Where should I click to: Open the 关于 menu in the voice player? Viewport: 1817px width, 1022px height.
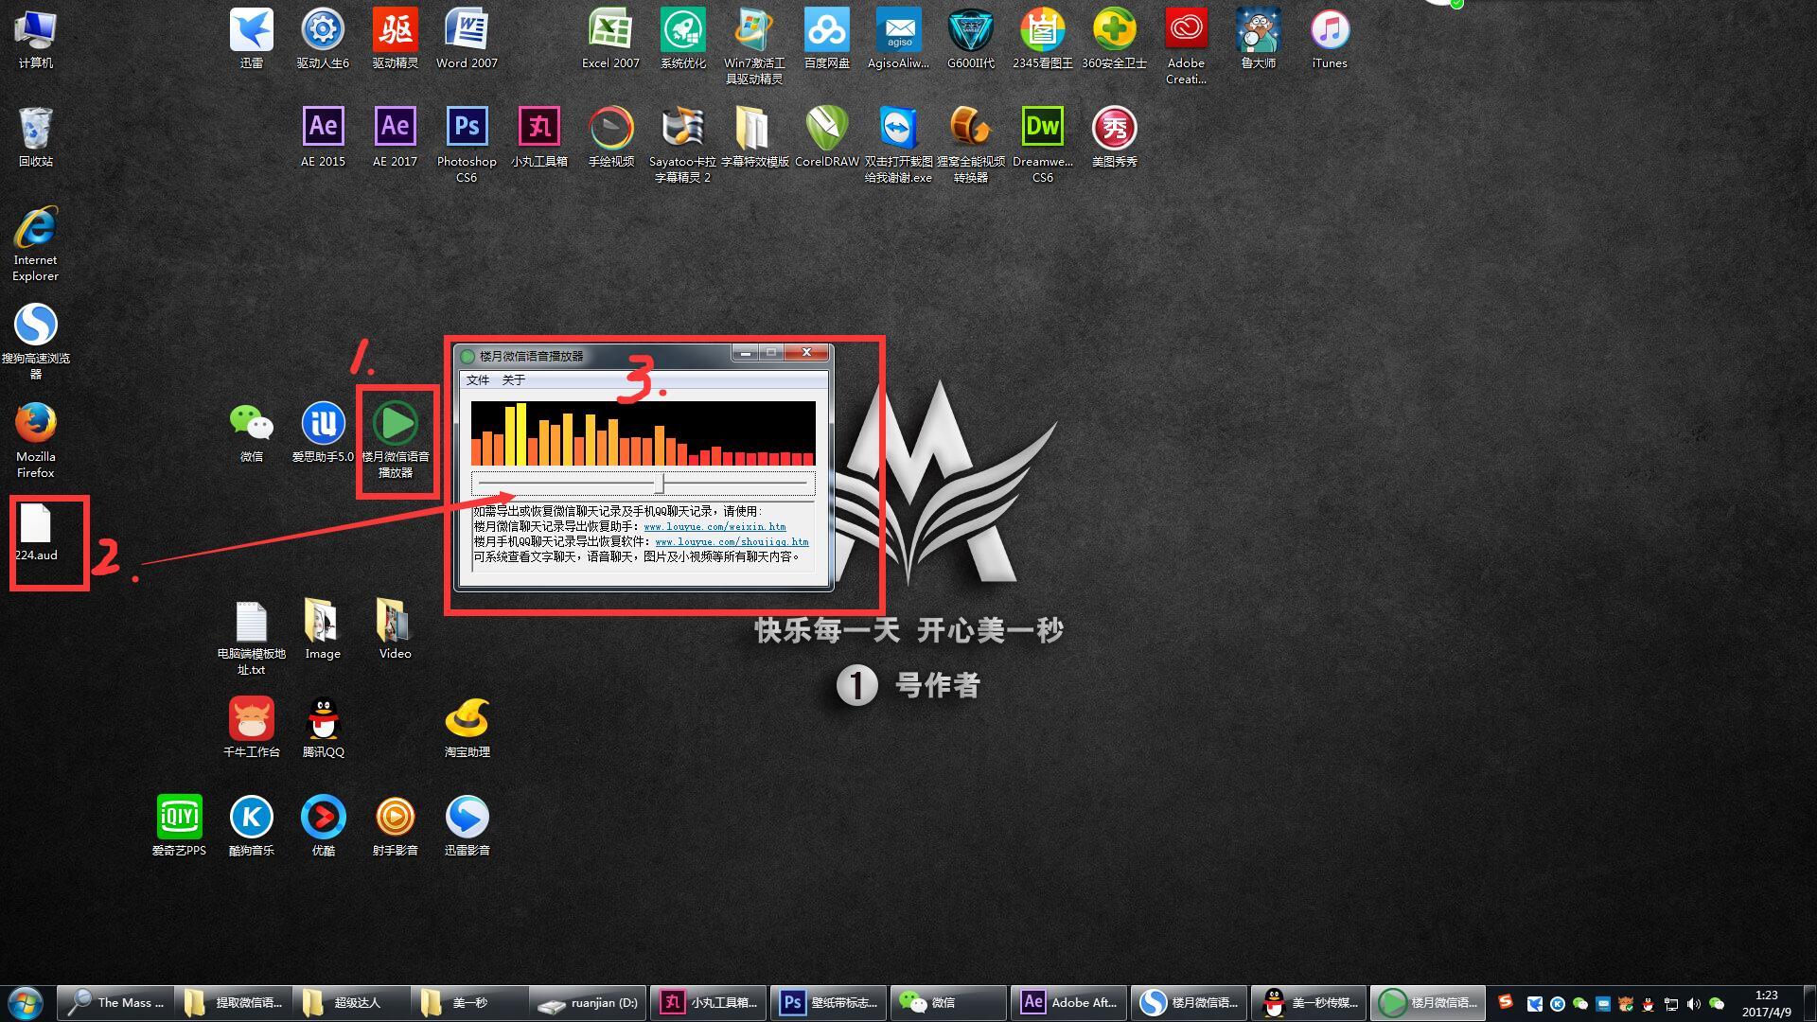pos(513,379)
